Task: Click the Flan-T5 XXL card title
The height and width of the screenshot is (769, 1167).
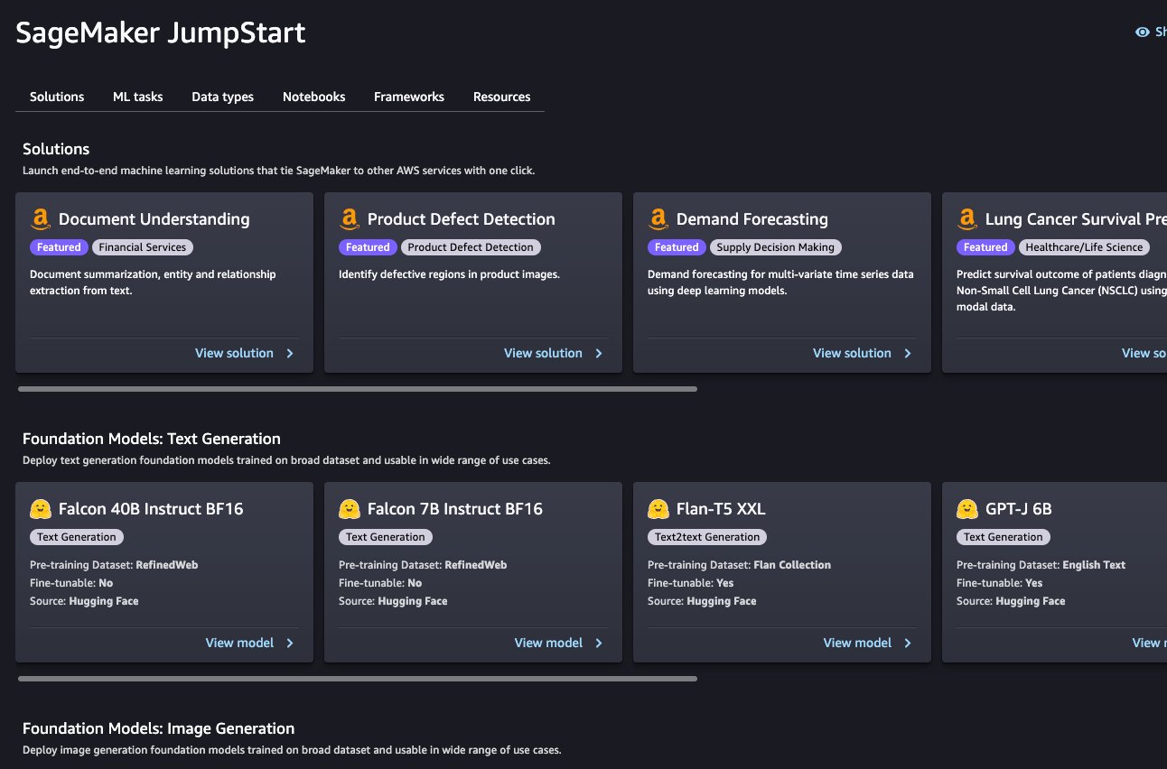Action: pyautogui.click(x=721, y=509)
